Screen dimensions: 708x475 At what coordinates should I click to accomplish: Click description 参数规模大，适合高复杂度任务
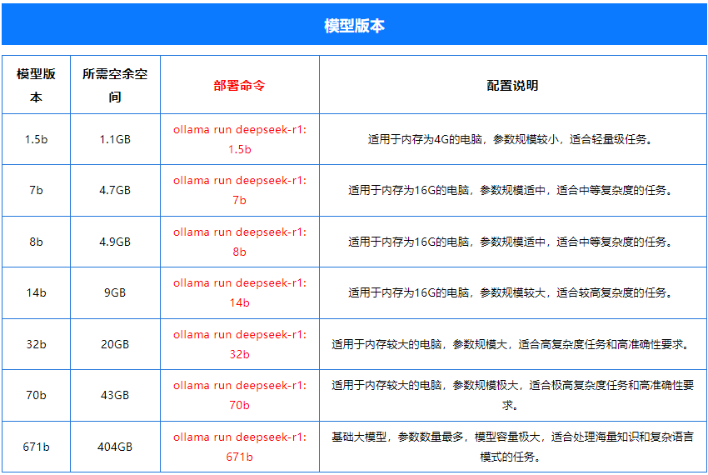pos(512,344)
